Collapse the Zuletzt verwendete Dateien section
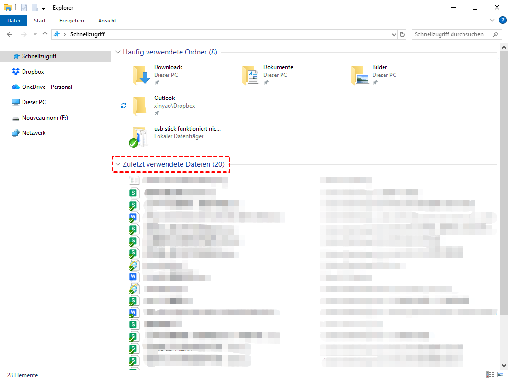 pyautogui.click(x=118, y=164)
